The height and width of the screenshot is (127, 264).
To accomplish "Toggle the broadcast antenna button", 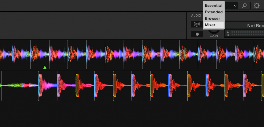I will (x=197, y=24).
